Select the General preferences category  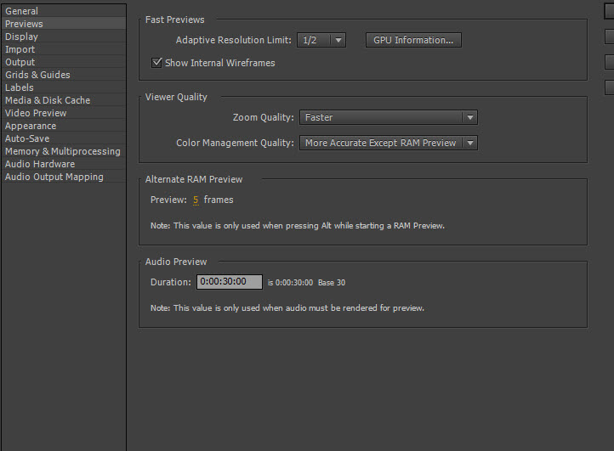[22, 11]
